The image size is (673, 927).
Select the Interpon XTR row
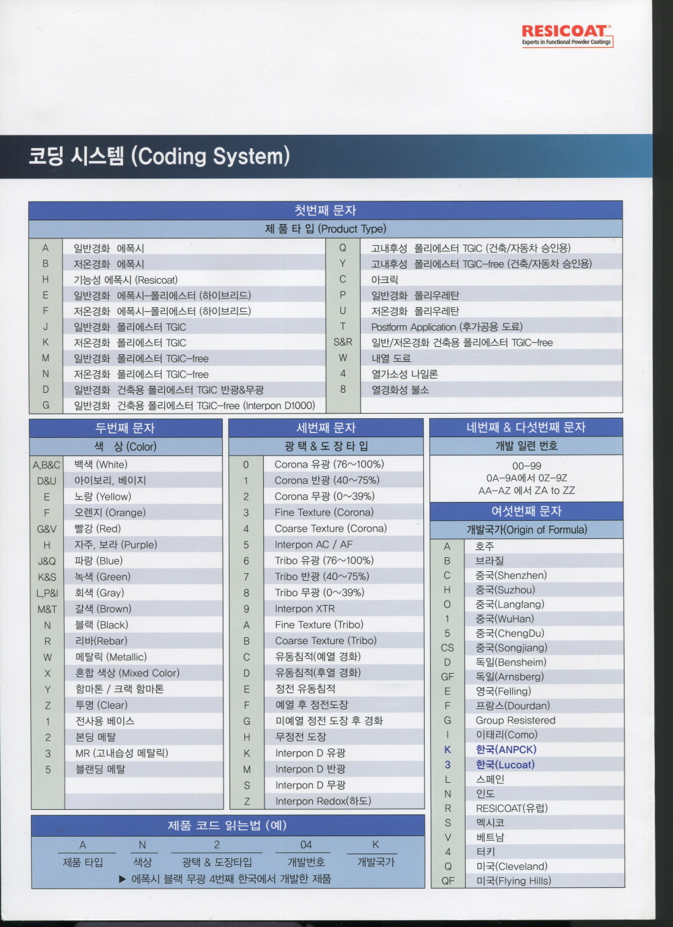pyautogui.click(x=304, y=609)
